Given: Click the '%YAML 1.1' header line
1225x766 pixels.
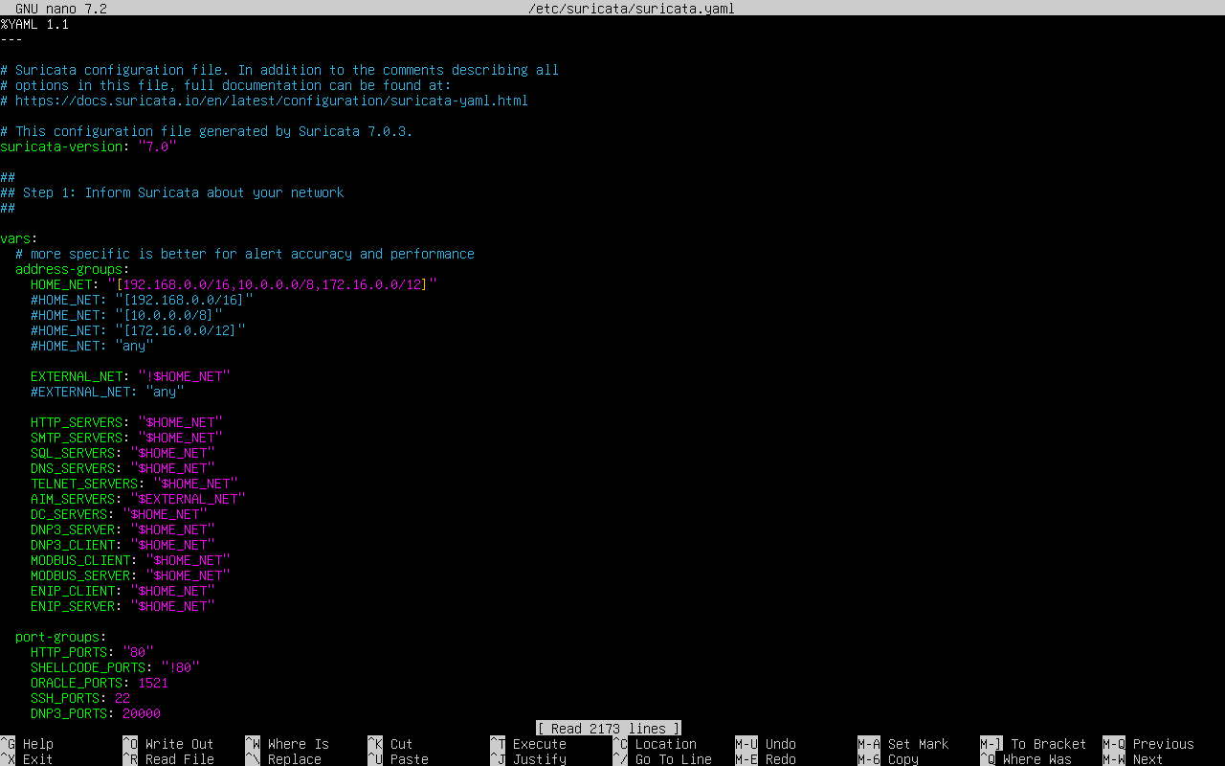Looking at the screenshot, I should [34, 24].
